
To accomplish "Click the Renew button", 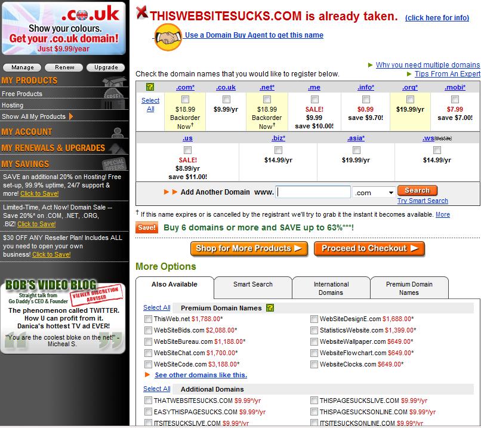I will tap(64, 67).
